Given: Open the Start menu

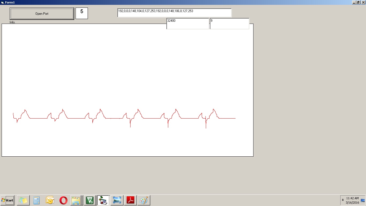Looking at the screenshot, I should (8, 200).
